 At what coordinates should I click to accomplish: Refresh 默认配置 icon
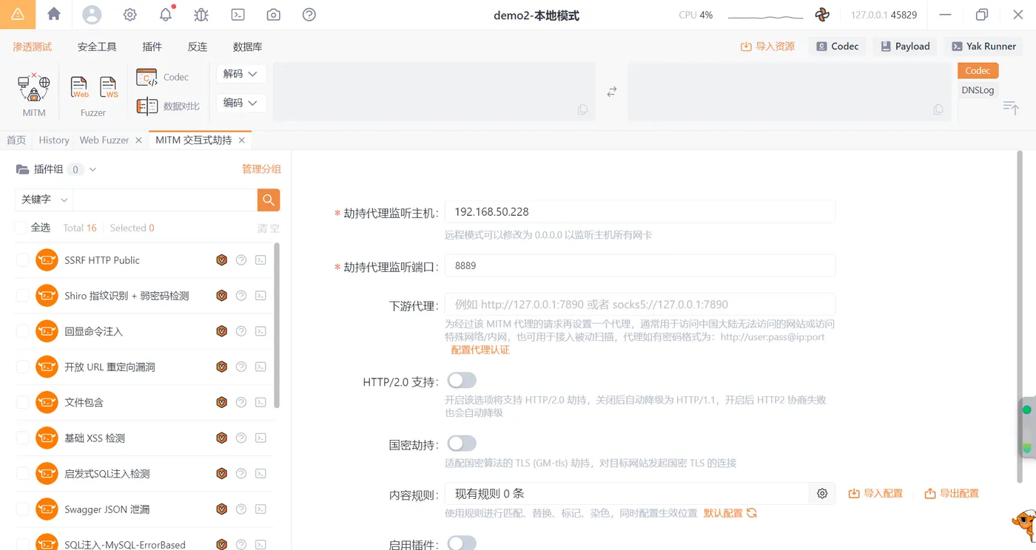point(752,513)
